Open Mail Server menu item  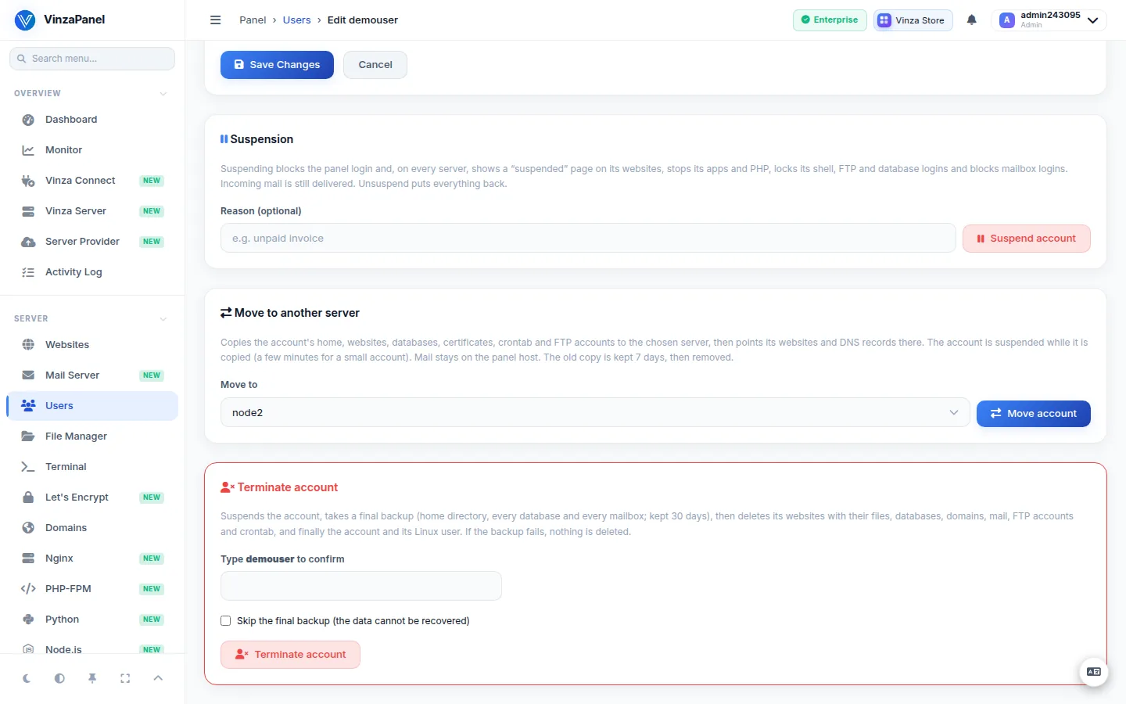coord(92,375)
